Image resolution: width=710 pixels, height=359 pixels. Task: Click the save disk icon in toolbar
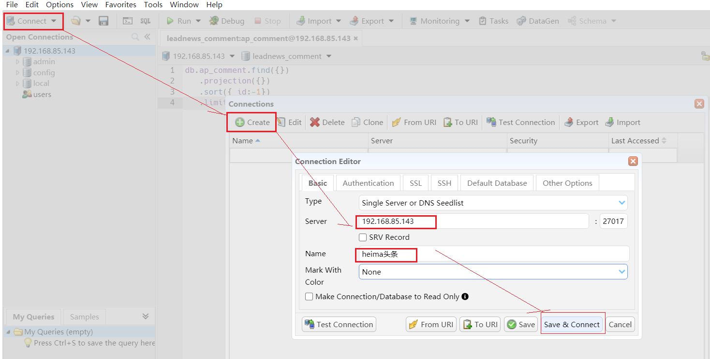coord(104,21)
